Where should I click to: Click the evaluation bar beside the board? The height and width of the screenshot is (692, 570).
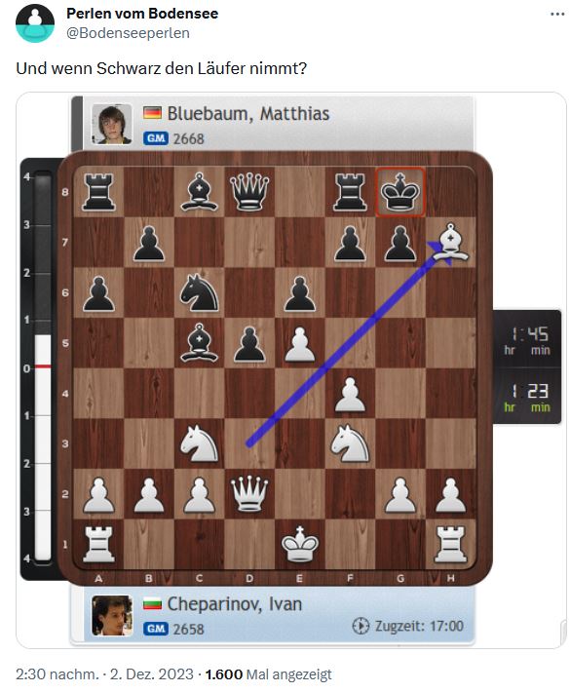(x=43, y=367)
